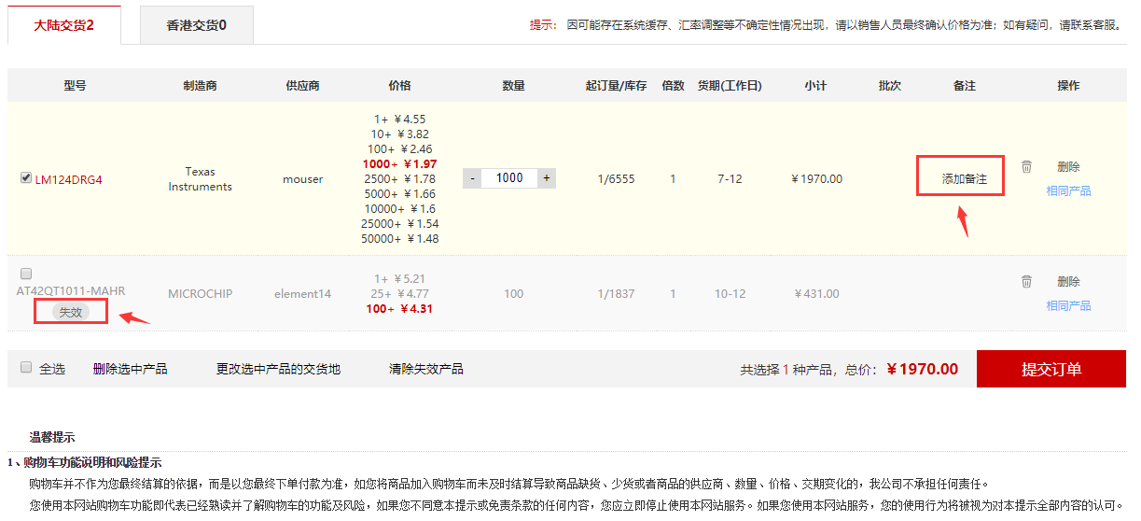Click the mouser supplier name
Screen dimensions: 1141x521
(303, 179)
